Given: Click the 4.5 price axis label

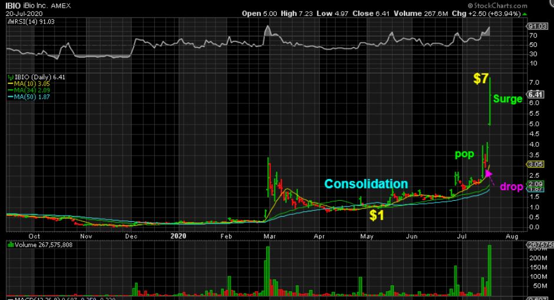Looking at the screenshot, I should pos(534,134).
